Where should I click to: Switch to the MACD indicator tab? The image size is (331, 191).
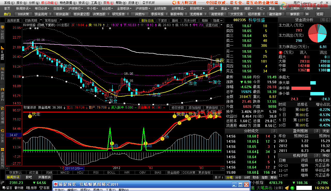(x=65, y=173)
